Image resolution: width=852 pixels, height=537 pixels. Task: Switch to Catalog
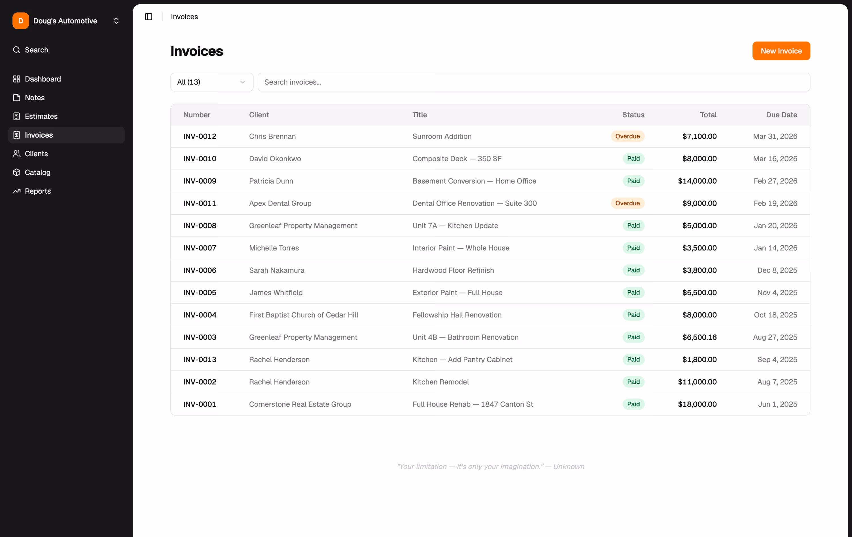(x=67, y=172)
